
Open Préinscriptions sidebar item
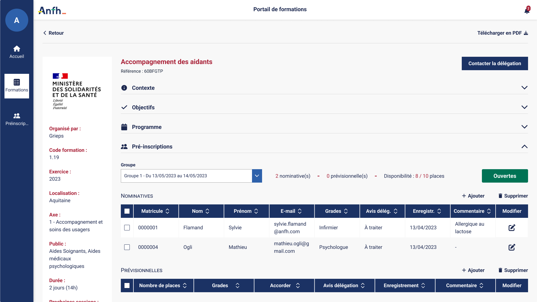pyautogui.click(x=17, y=119)
